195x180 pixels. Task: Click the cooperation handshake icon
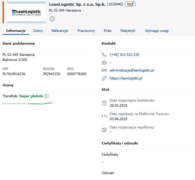104,130
